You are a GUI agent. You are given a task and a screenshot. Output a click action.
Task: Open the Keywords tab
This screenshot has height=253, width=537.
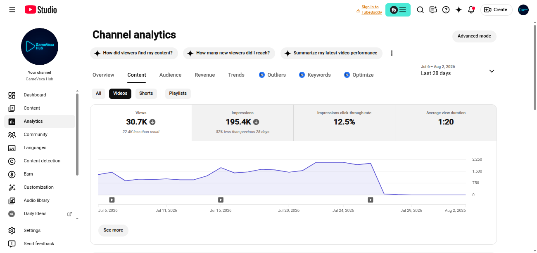point(315,75)
